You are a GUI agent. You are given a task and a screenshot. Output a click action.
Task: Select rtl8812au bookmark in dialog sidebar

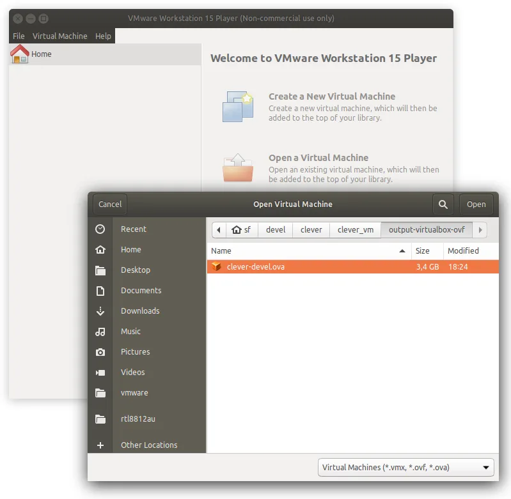pyautogui.click(x=138, y=419)
